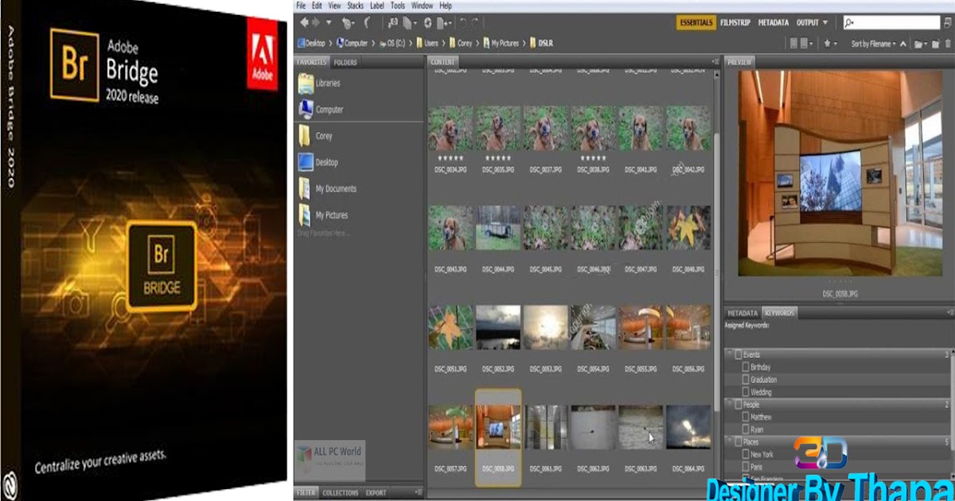This screenshot has height=501, width=955.
Task: Open My Pictures in the Favorites panel
Action: point(322,215)
